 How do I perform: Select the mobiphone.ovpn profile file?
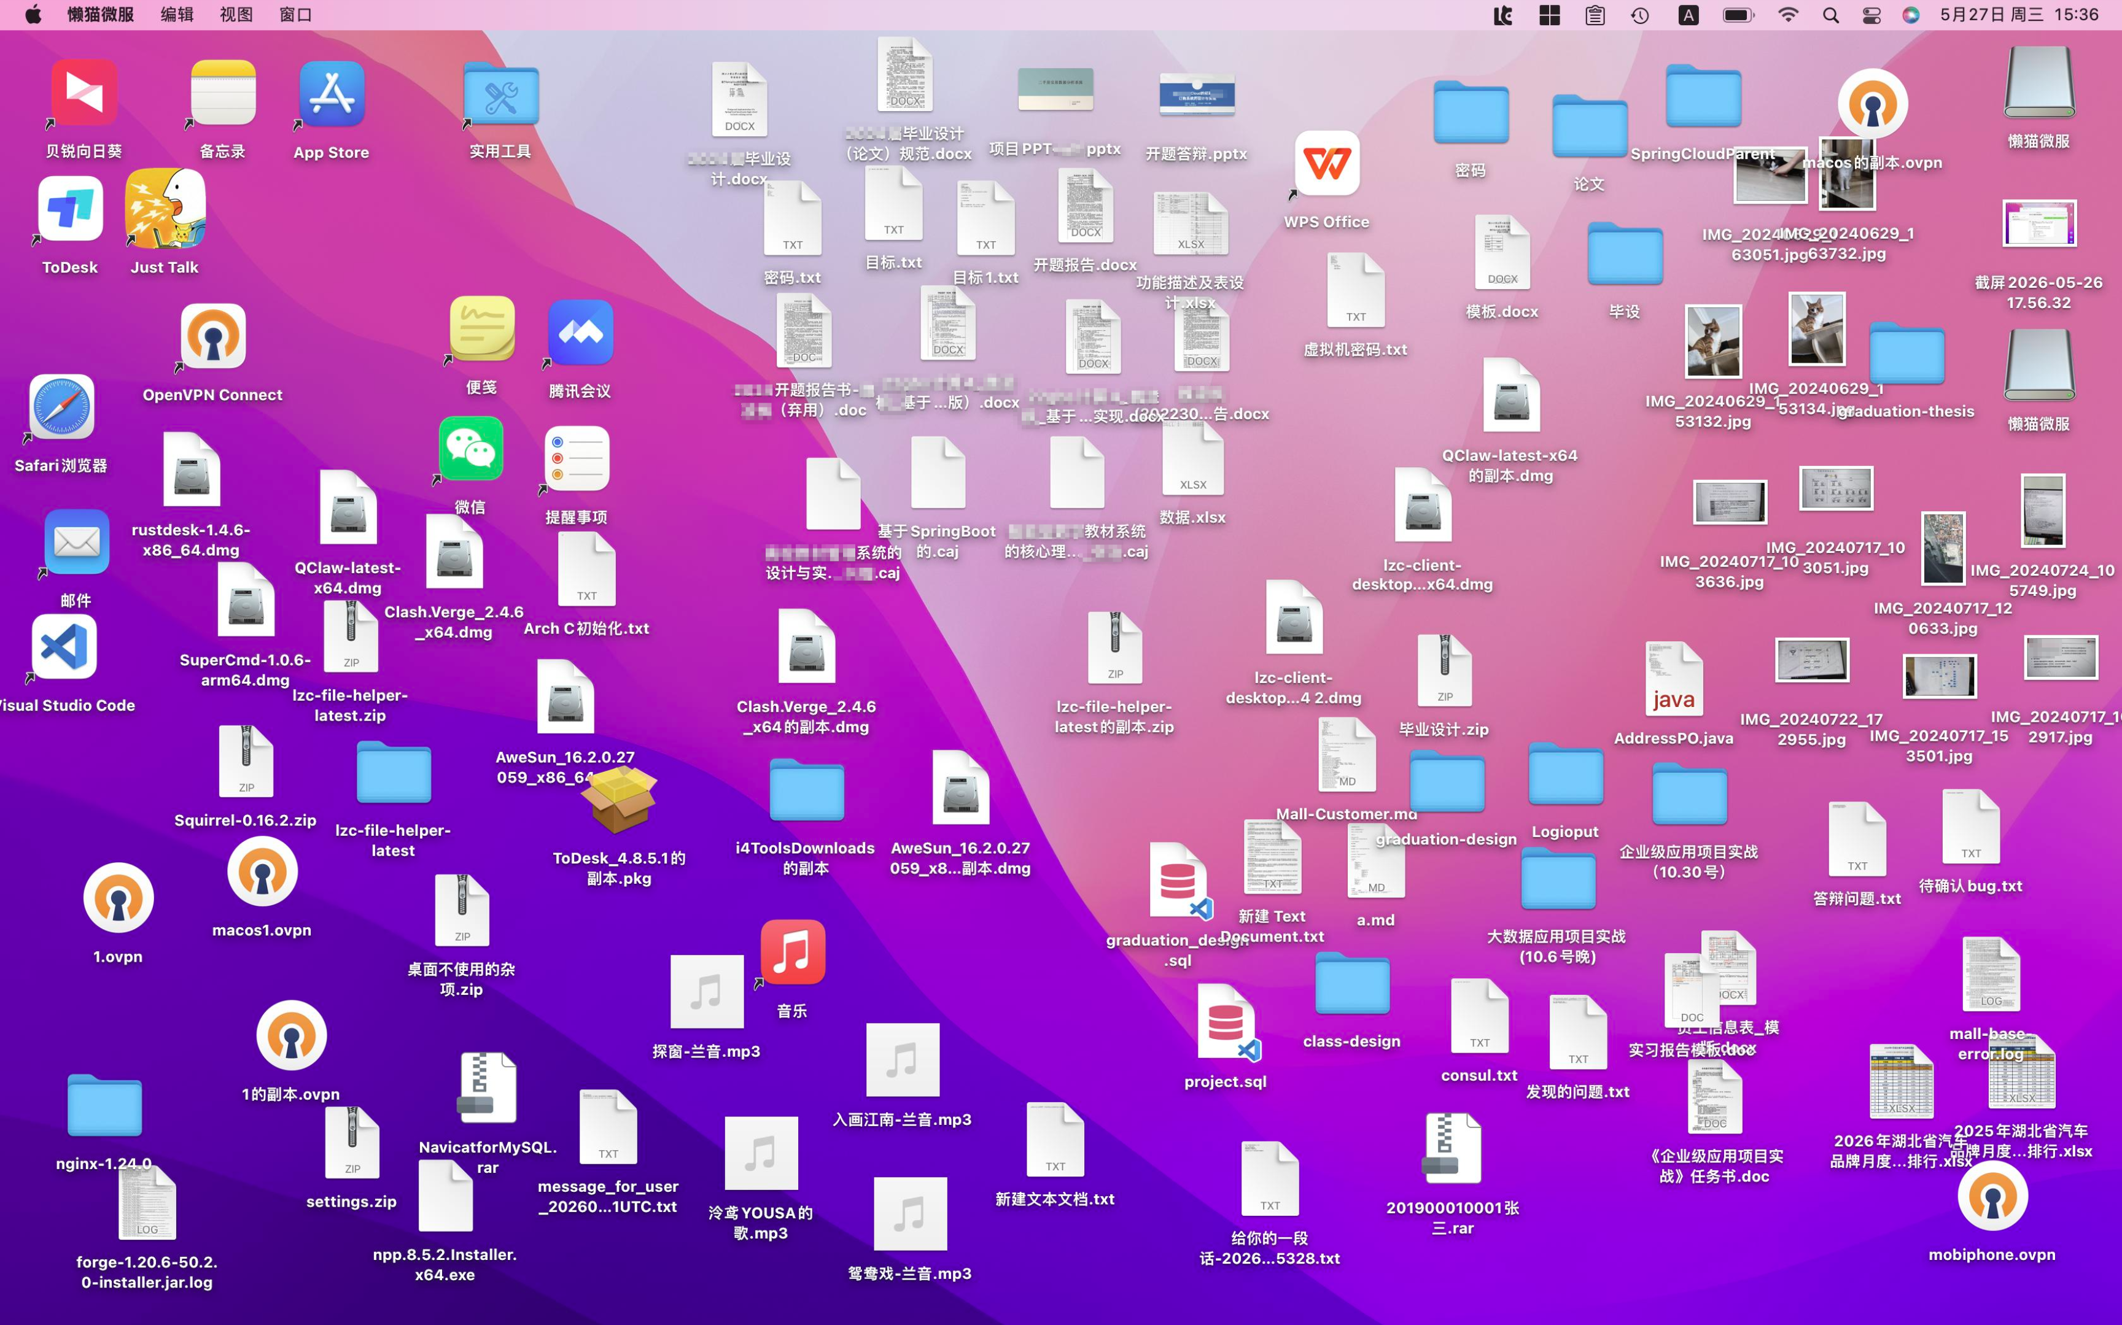tap(1992, 1196)
